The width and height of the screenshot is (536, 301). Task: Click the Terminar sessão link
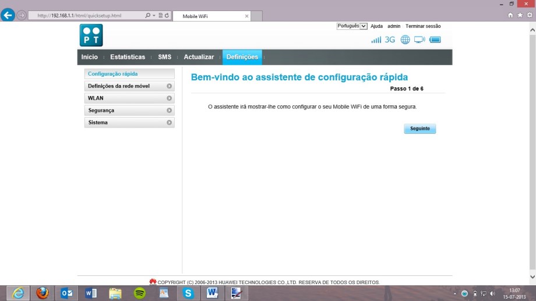point(423,26)
